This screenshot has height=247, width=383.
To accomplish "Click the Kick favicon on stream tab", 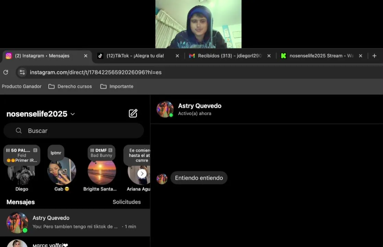I will tap(283, 56).
